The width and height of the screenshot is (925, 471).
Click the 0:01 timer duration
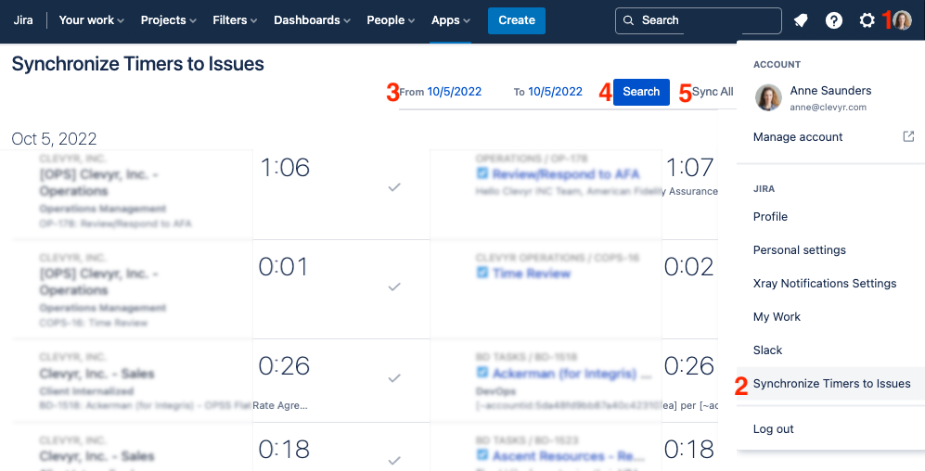click(283, 267)
